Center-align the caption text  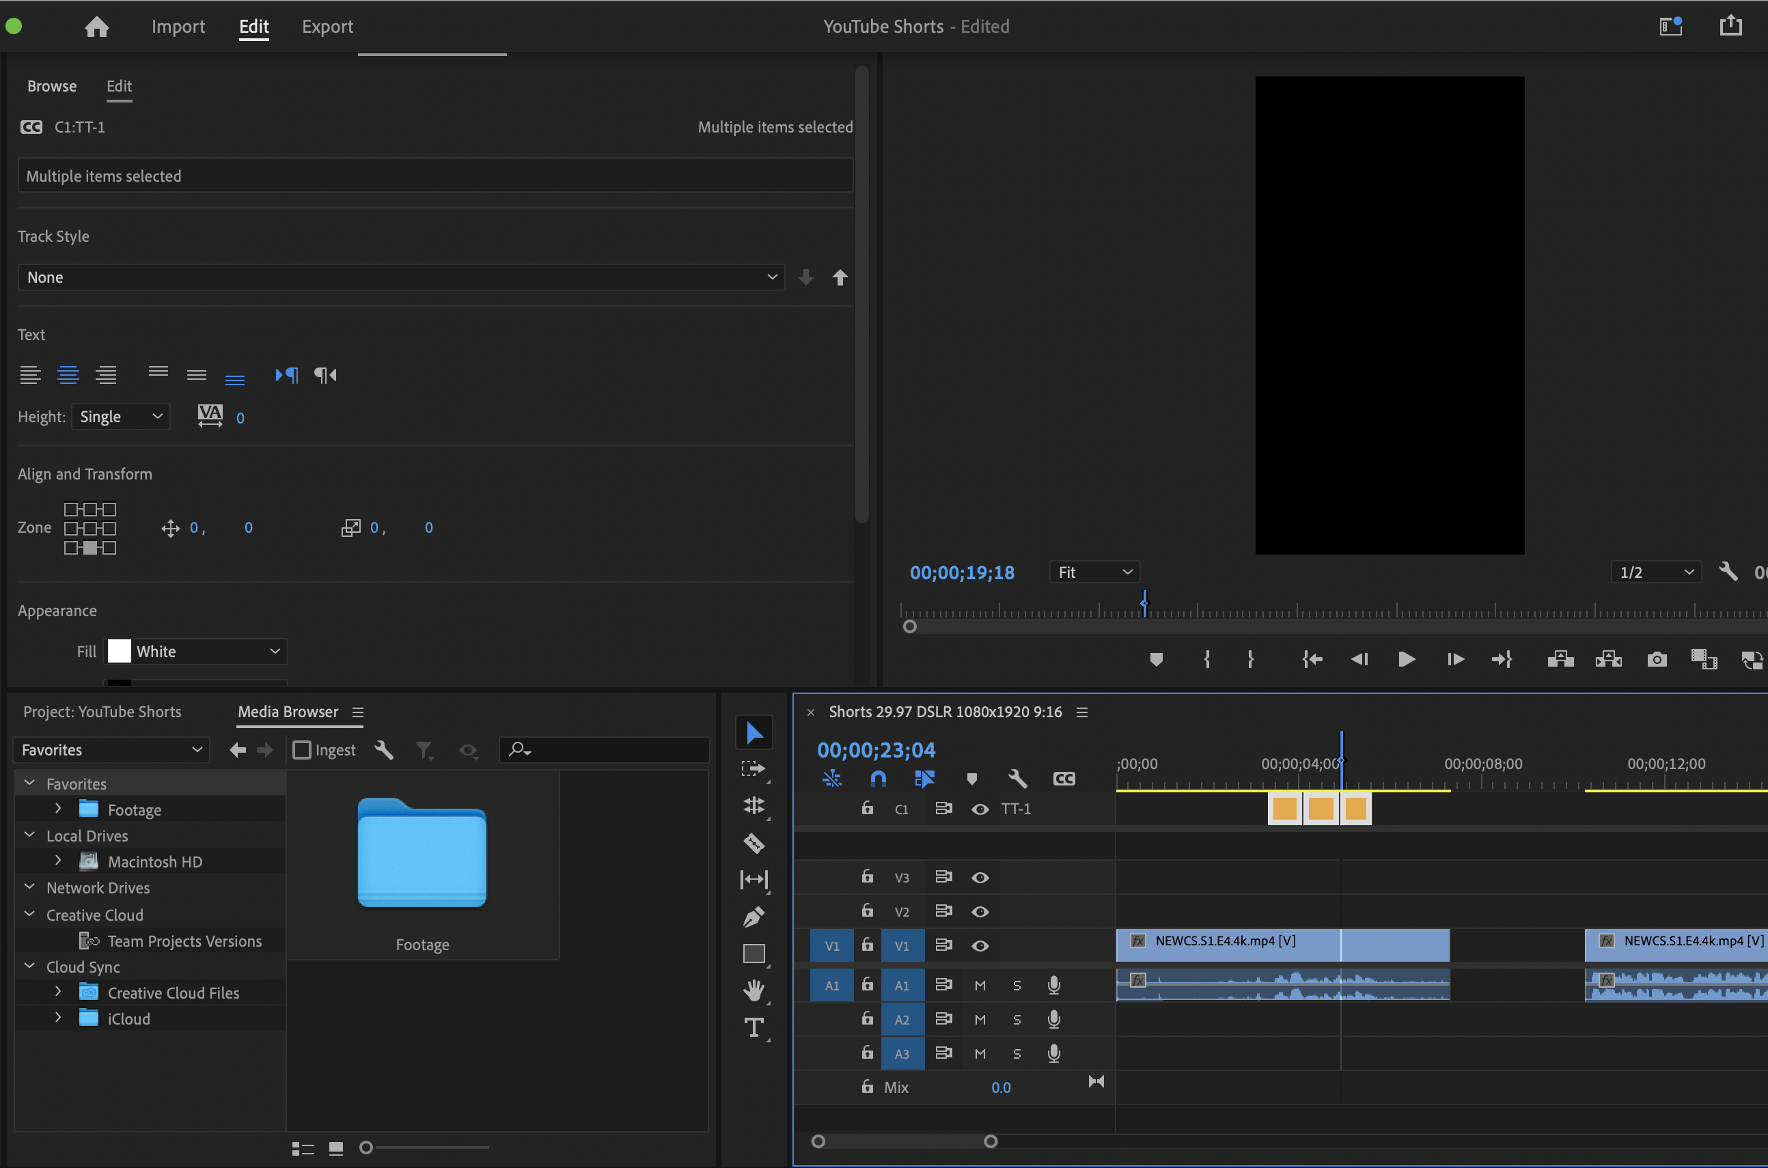pos(68,375)
